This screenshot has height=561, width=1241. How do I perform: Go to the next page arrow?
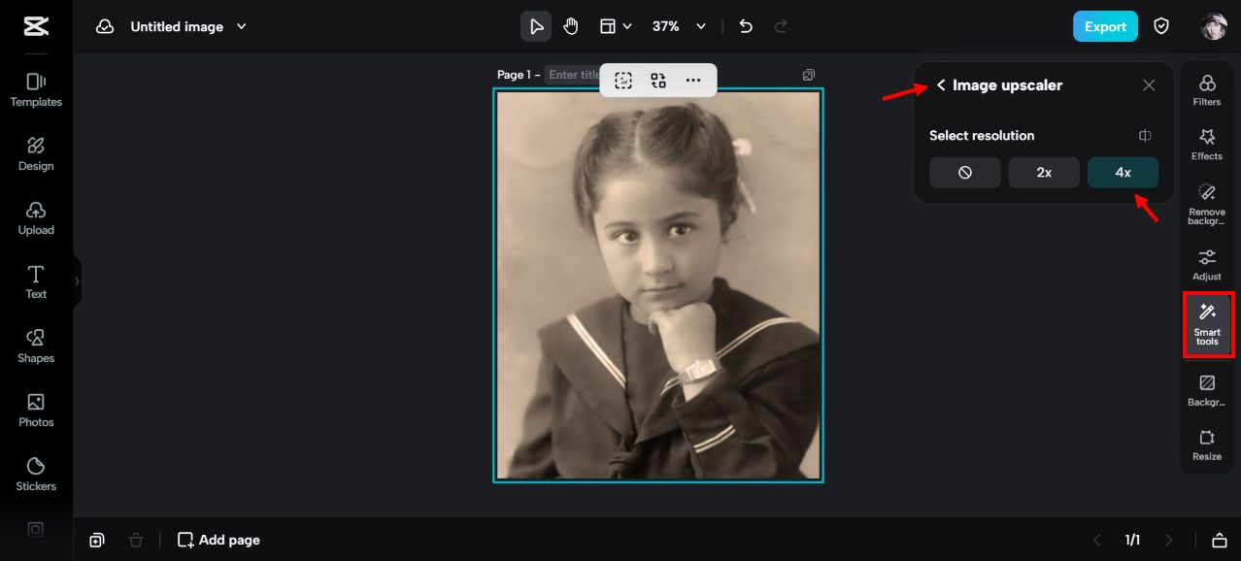1168,540
